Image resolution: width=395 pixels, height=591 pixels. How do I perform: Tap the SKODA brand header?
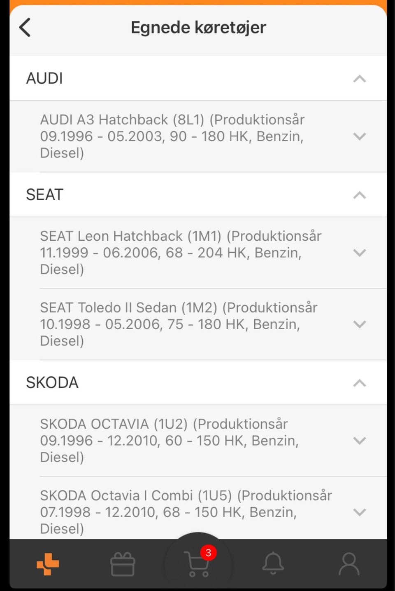point(52,382)
